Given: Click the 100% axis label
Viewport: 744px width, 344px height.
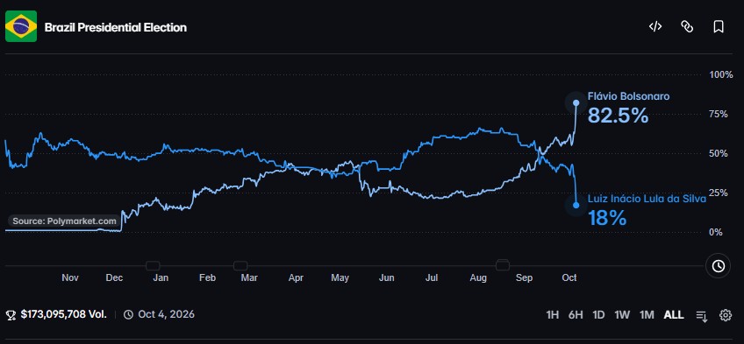Looking at the screenshot, I should point(721,74).
